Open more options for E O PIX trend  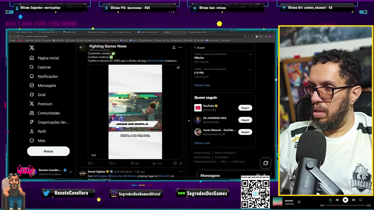250,69
